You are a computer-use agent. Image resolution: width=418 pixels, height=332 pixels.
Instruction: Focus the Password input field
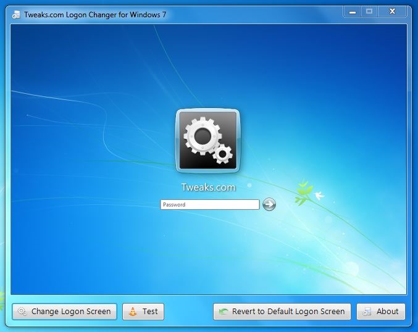point(209,205)
